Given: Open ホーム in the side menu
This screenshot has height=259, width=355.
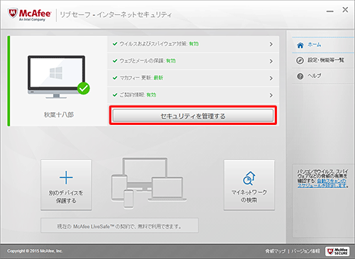Looking at the screenshot, I should point(323,45).
